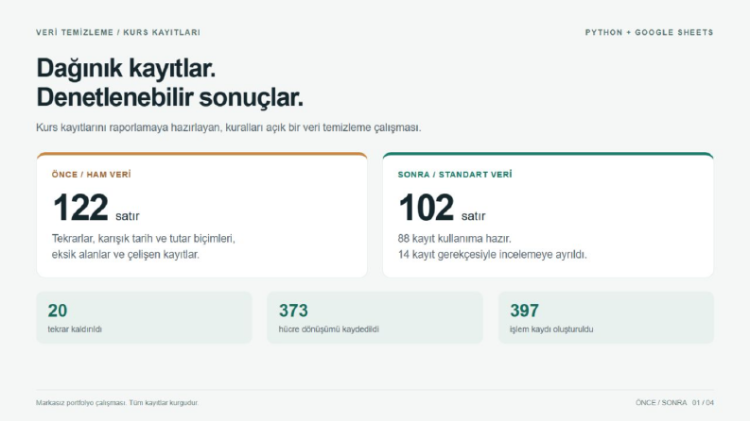Click the 'SONRA / STANDART VERİ' card label
The image size is (750, 421).
pyautogui.click(x=455, y=175)
